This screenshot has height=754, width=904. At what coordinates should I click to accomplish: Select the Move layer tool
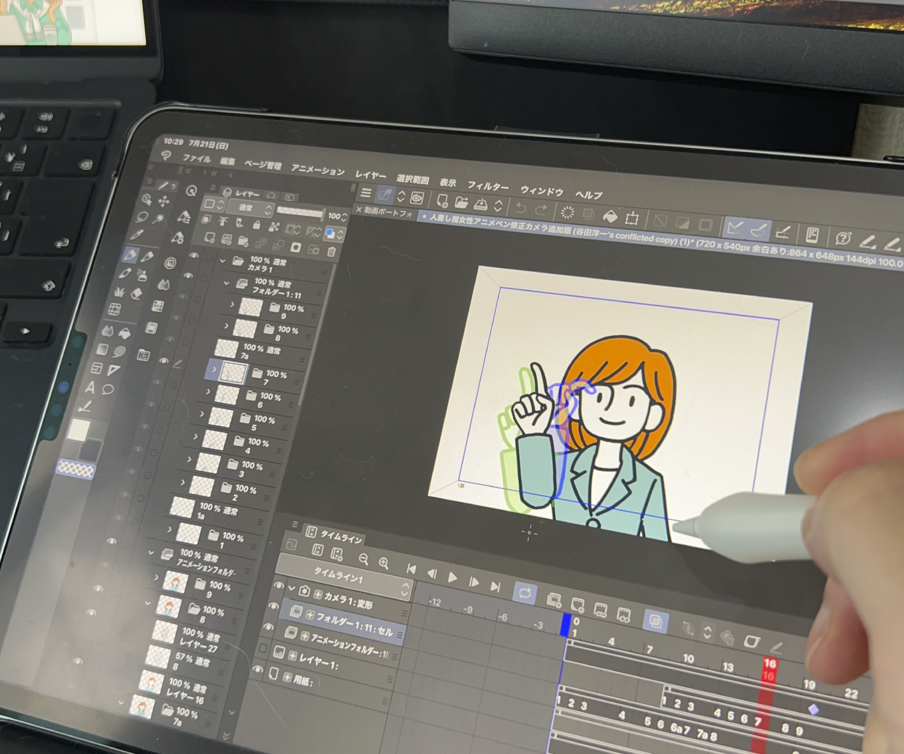click(164, 202)
